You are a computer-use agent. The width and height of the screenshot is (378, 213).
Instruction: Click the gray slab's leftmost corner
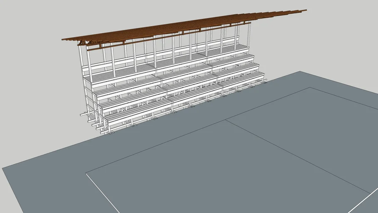pos(4,168)
